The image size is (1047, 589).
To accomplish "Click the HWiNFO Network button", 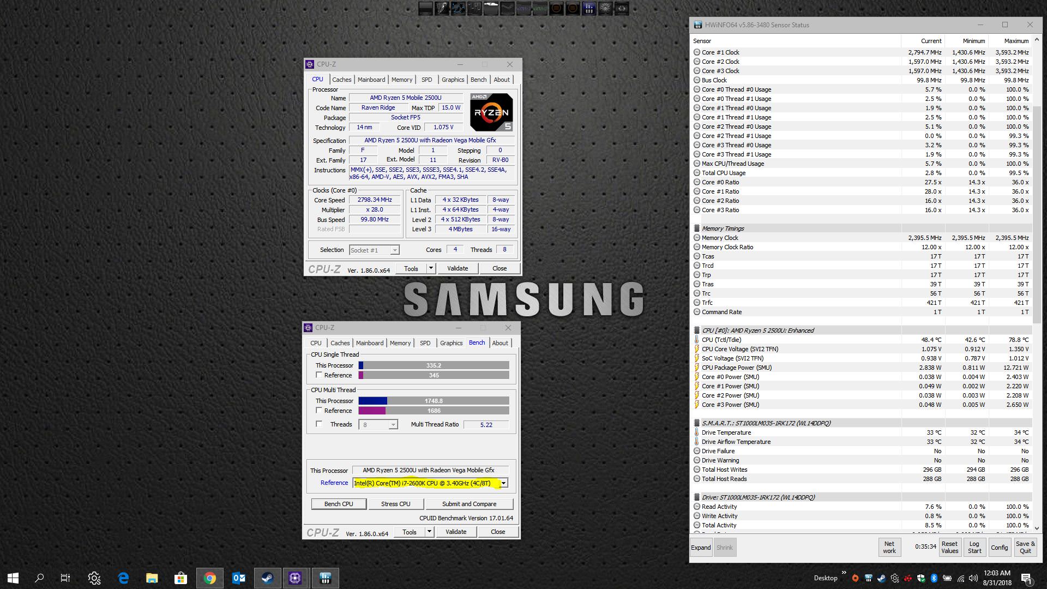I will [x=889, y=548].
